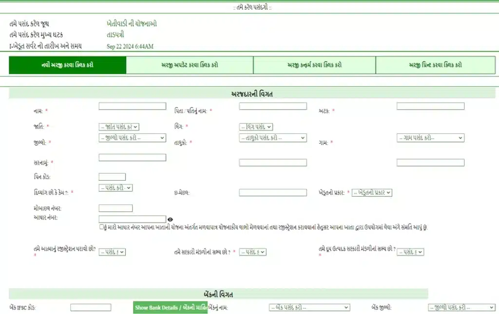Screen dimensions: 499x314
Task: Open the milk producer society membership dropdown
Action: (410, 251)
